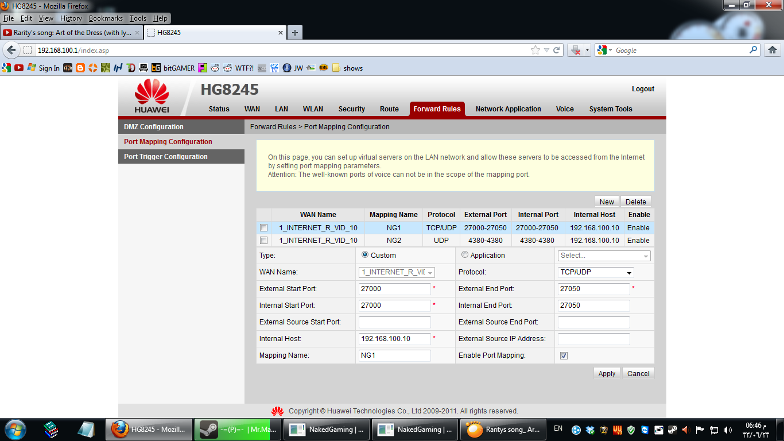This screenshot has width=784, height=441.
Task: Click the Internal Host field
Action: tap(395, 339)
